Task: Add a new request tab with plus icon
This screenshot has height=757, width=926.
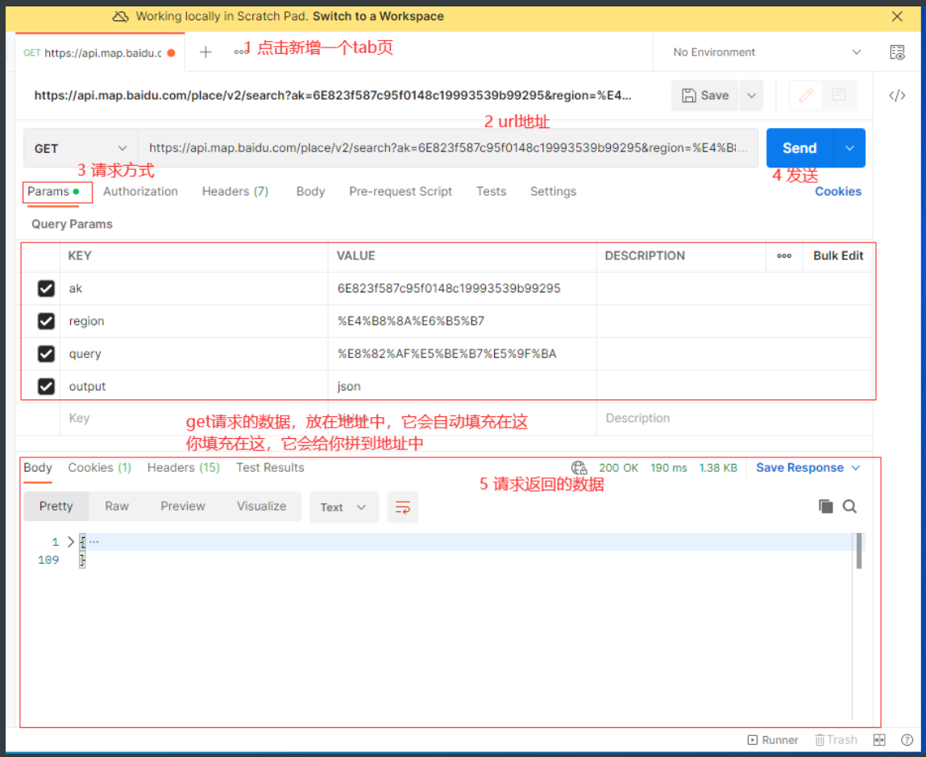Action: pyautogui.click(x=205, y=52)
